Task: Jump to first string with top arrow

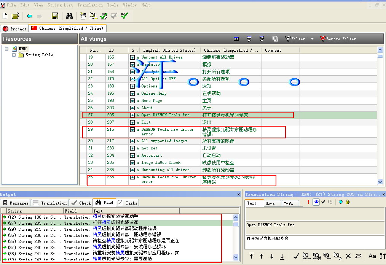Action: (x=252, y=256)
